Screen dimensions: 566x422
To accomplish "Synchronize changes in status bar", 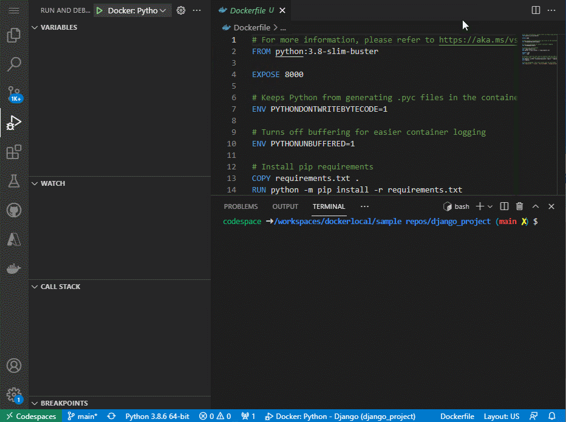I will pos(112,416).
